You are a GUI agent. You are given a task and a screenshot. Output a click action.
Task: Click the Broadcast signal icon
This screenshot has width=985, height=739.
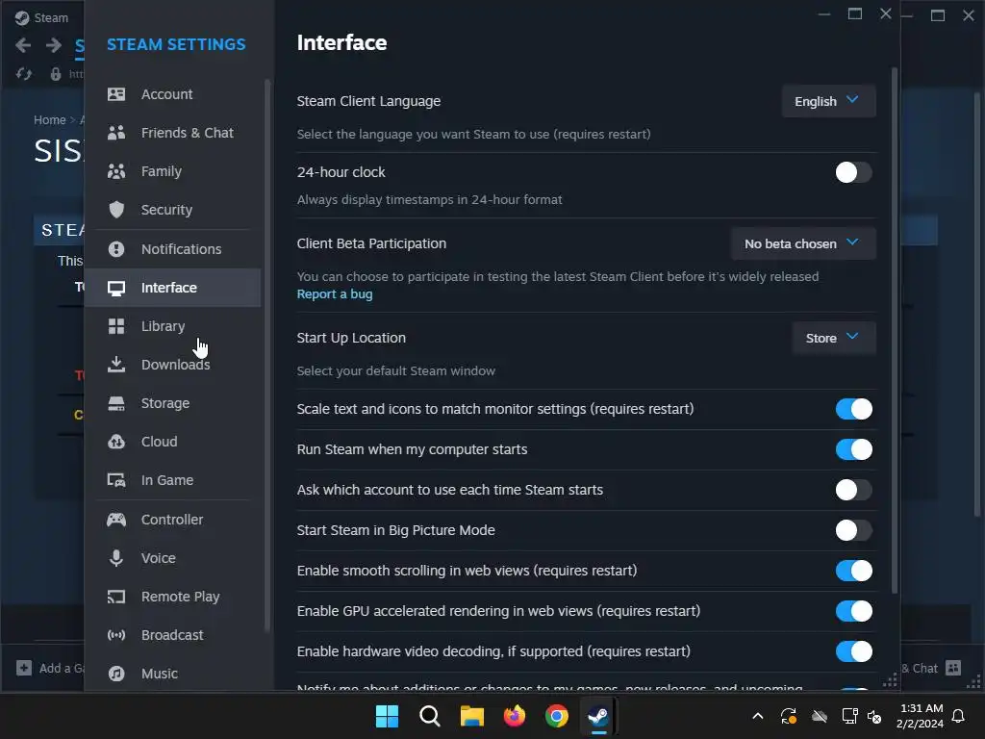click(116, 635)
